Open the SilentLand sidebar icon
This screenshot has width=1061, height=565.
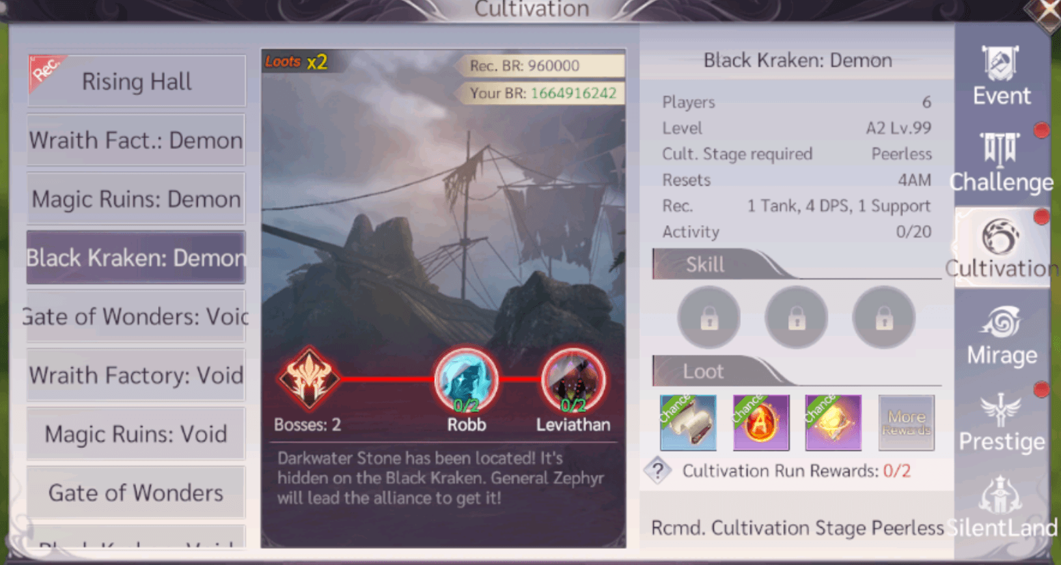point(1001,508)
